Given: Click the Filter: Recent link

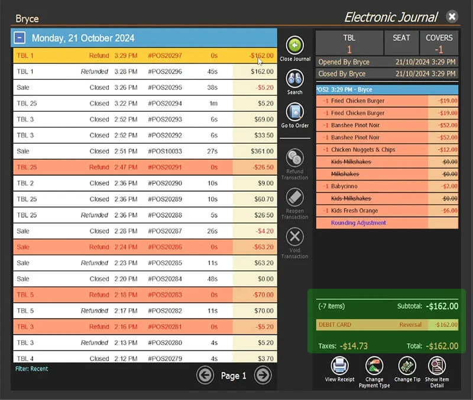Looking at the screenshot, I should coord(32,369).
